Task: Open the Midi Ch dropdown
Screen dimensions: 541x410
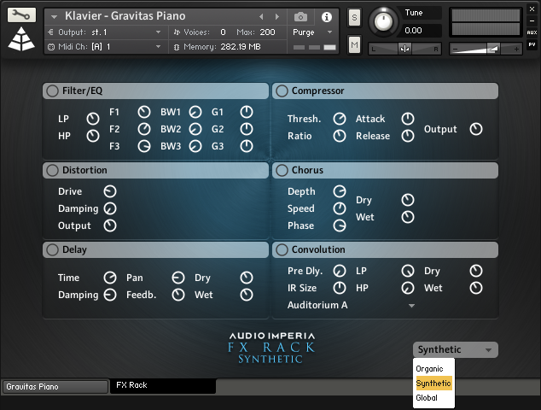Action: [159, 47]
